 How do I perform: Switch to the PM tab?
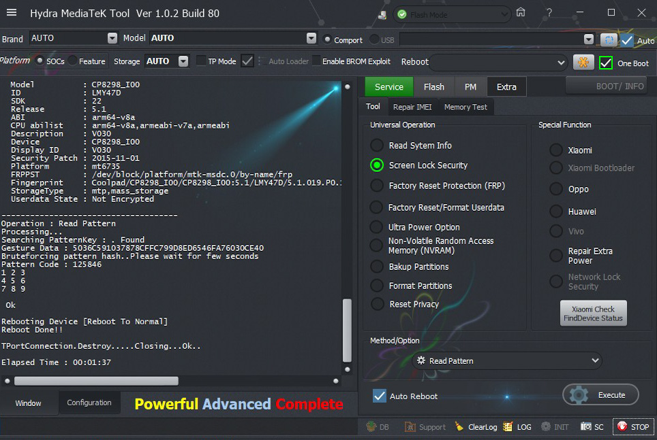(x=470, y=87)
